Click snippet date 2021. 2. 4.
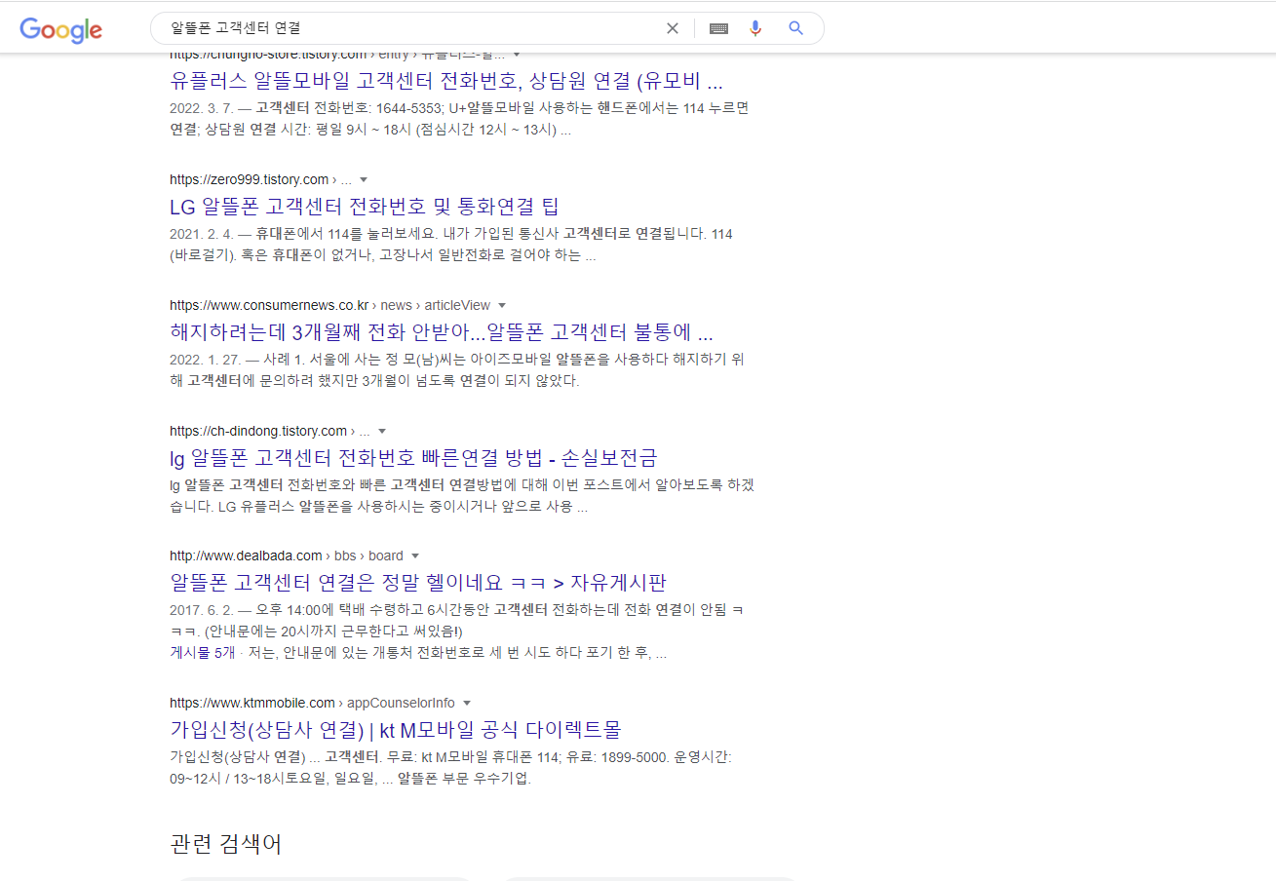 [202, 234]
